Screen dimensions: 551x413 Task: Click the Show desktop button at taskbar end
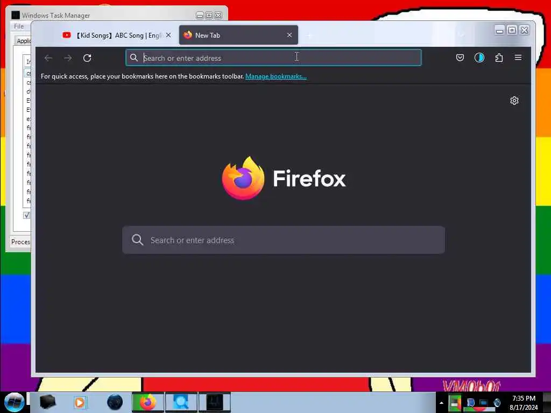(547, 402)
